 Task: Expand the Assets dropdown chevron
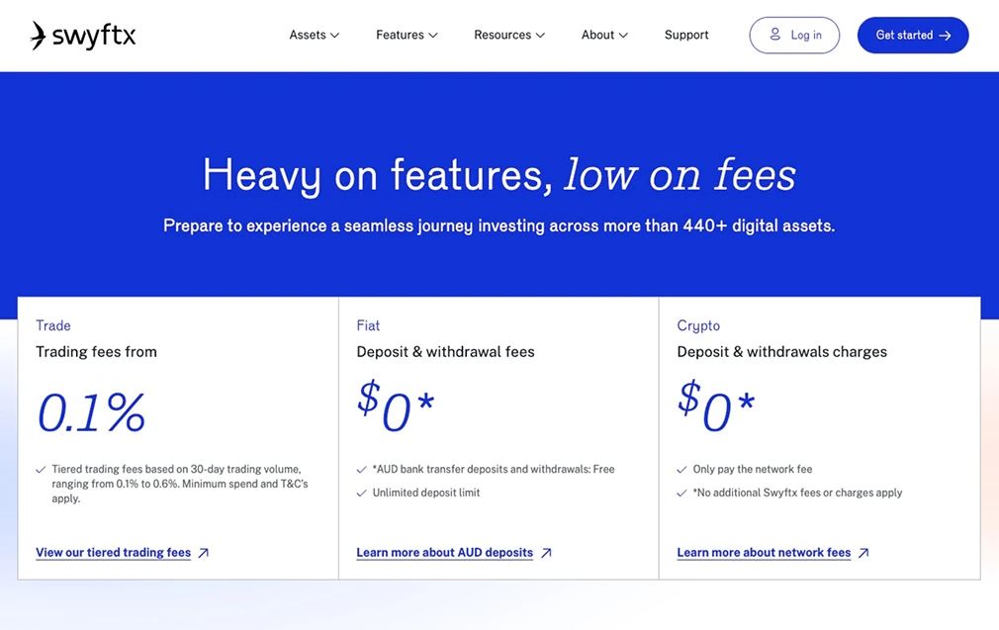[x=334, y=36]
